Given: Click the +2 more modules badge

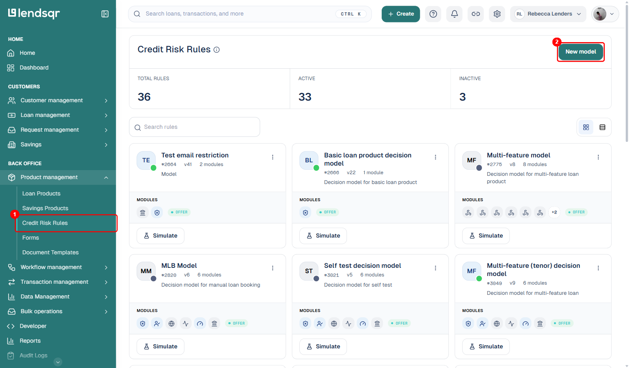Looking at the screenshot, I should pos(554,212).
